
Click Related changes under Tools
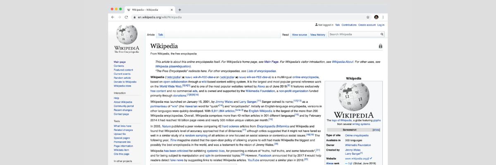pos(123,130)
